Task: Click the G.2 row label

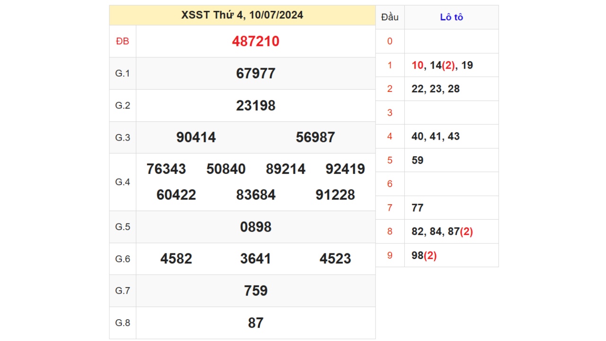Action: click(123, 106)
